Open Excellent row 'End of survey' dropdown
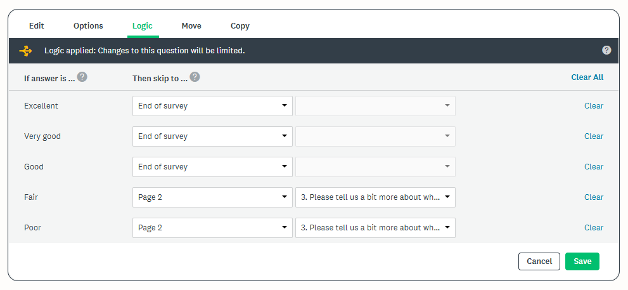628x290 pixels. (213, 106)
